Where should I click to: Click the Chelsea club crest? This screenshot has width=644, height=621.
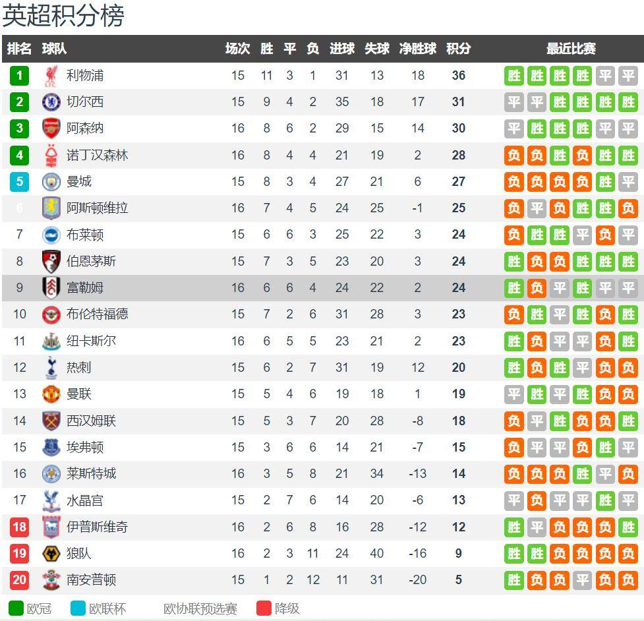coord(51,102)
